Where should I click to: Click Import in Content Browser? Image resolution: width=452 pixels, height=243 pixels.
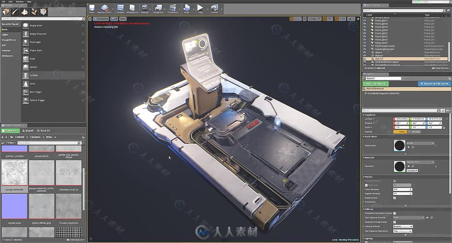coord(28,131)
